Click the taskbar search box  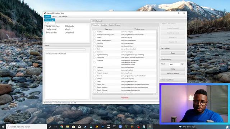coord(26,126)
